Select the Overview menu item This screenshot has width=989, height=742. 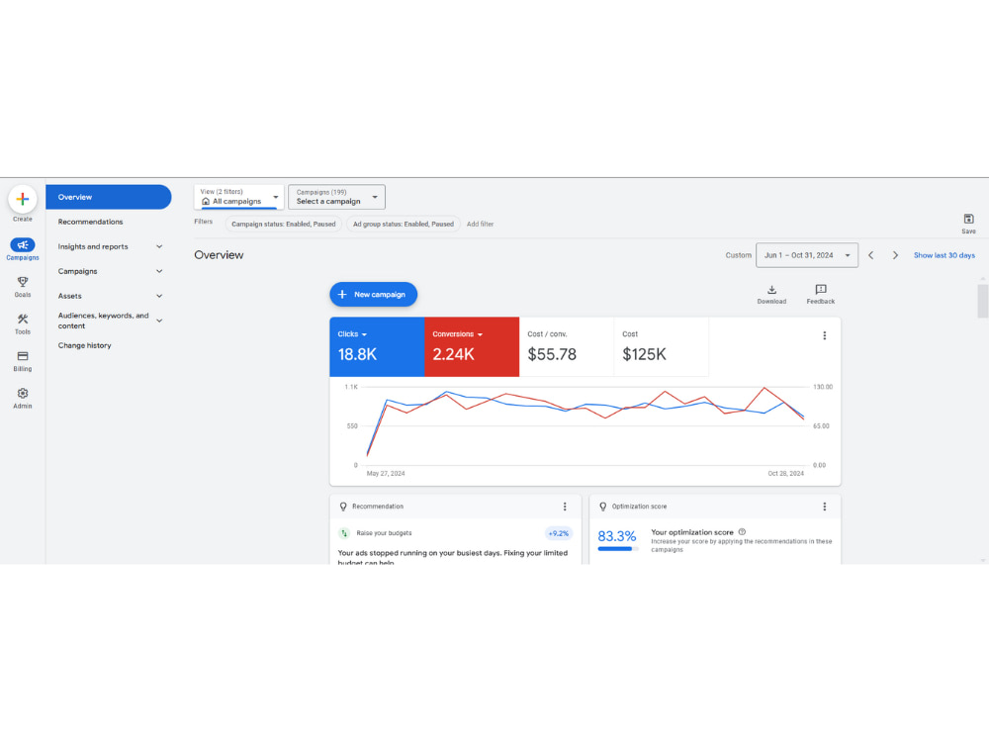coord(109,197)
